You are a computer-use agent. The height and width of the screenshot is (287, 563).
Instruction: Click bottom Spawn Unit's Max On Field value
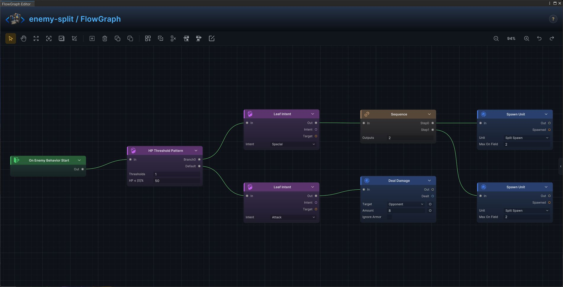527,217
